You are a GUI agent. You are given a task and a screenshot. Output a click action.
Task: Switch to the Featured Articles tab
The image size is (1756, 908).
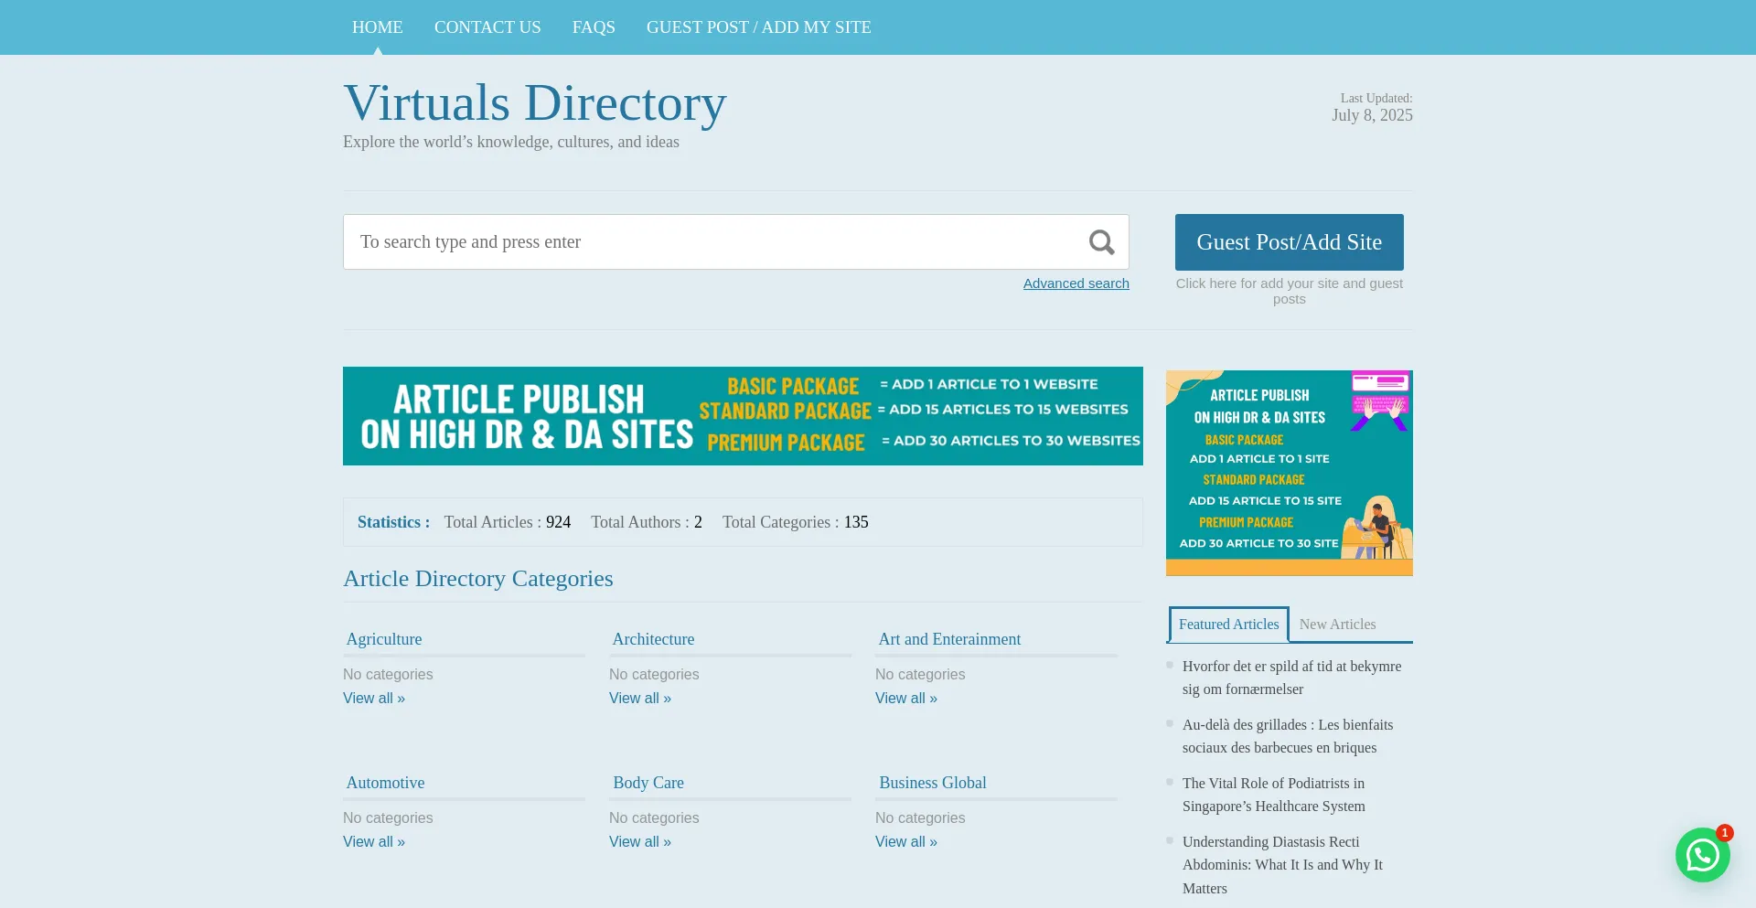tap(1228, 625)
